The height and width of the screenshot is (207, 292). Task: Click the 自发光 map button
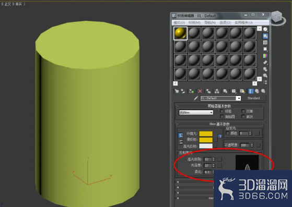(x=258, y=133)
